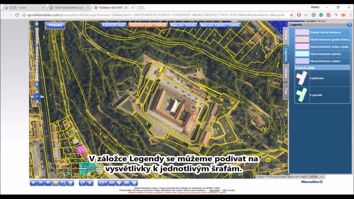Pan the map up with navigation arrow
This screenshot has height=199, width=354.
pyautogui.click(x=37, y=93)
